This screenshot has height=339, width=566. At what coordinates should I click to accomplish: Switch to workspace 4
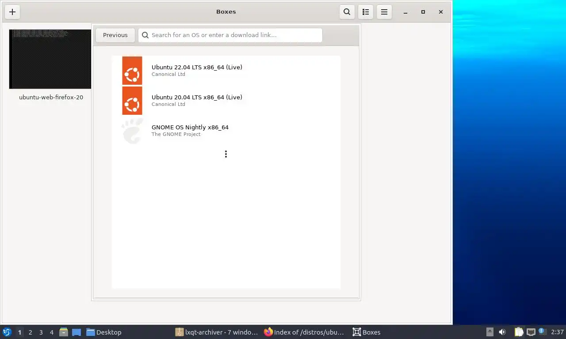[51, 332]
